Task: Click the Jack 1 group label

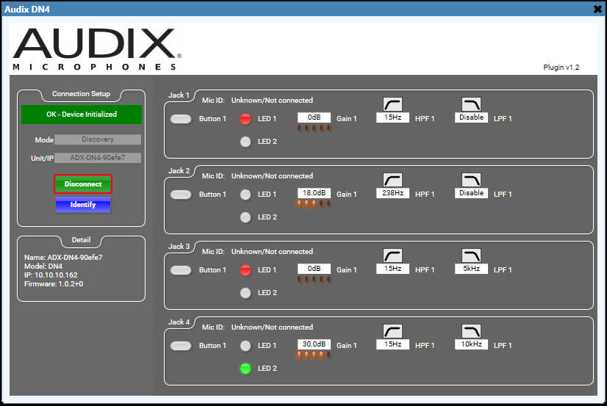Action: (179, 95)
